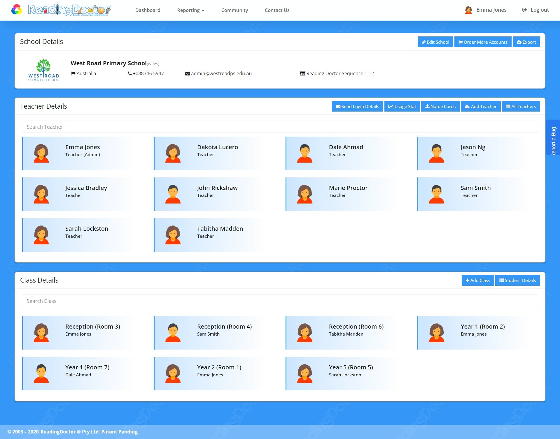Focus the Search Teacher field
Image resolution: width=560 pixels, height=439 pixels.
pyautogui.click(x=279, y=127)
